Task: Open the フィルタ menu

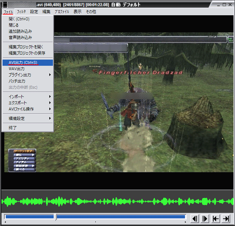Action: pos(21,12)
